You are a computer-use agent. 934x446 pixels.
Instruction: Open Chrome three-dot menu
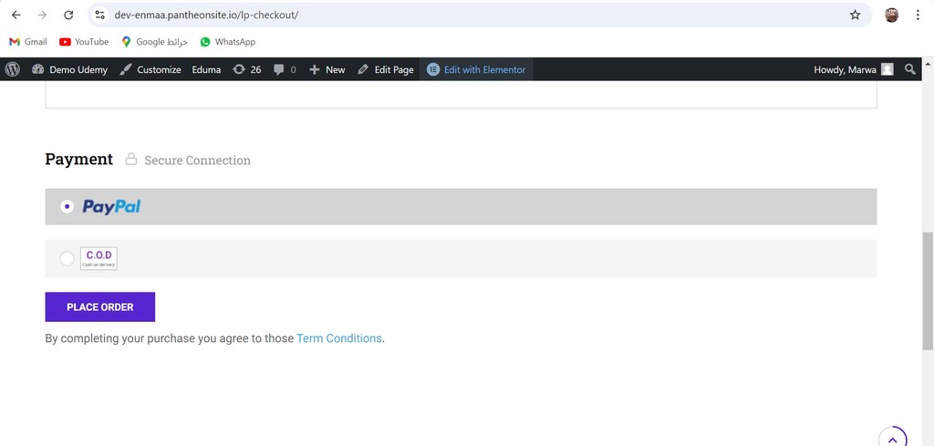pyautogui.click(x=918, y=15)
